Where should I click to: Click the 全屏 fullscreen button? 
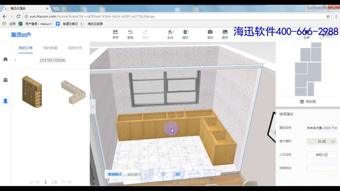click(307, 34)
